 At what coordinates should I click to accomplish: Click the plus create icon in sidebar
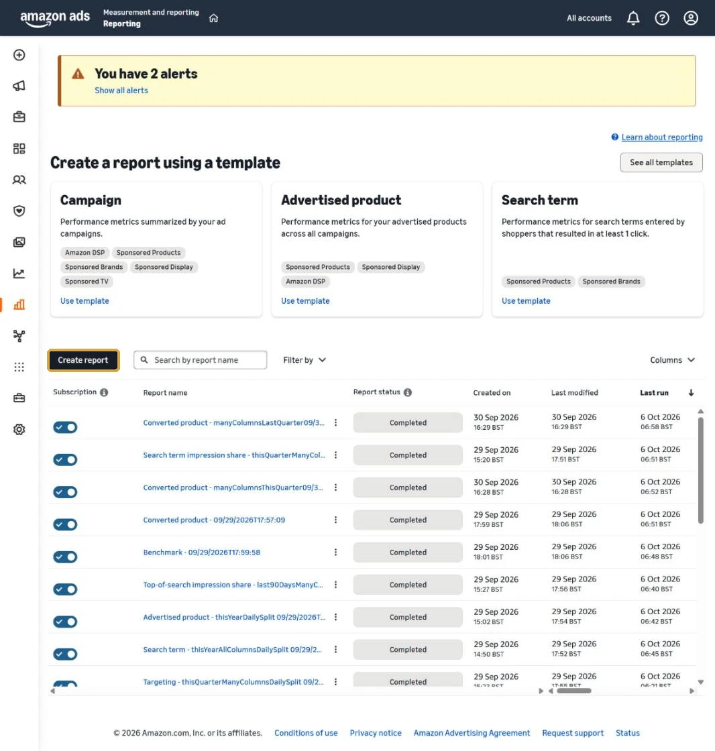pyautogui.click(x=19, y=55)
